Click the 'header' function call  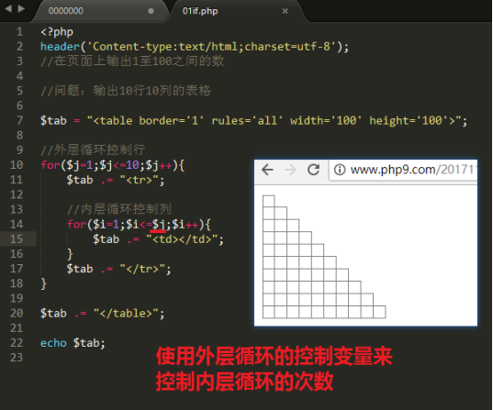[60, 47]
